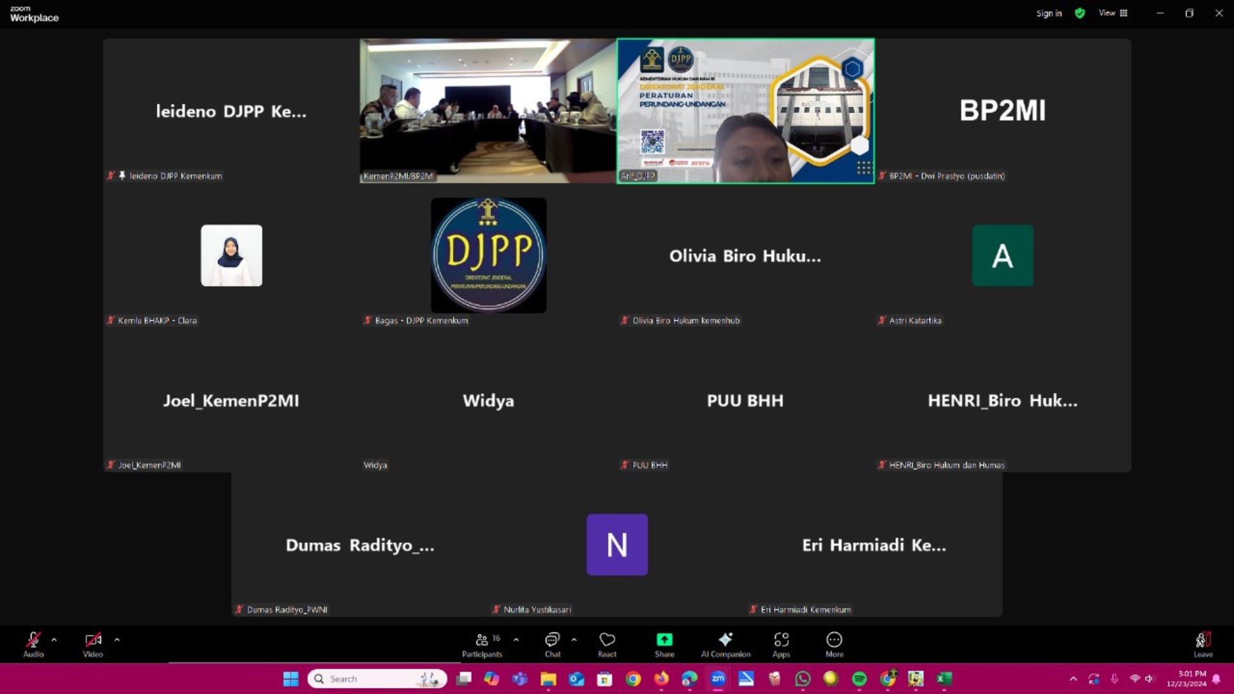Open the Windows Start menu
Viewport: 1234px width, 694px height.
[291, 679]
